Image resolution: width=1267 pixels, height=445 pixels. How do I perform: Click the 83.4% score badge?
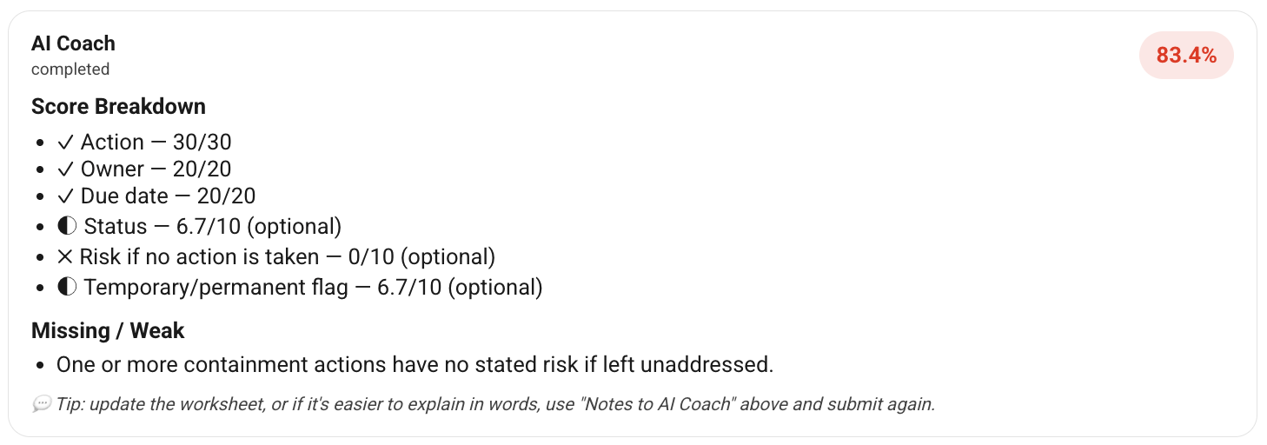[1186, 56]
